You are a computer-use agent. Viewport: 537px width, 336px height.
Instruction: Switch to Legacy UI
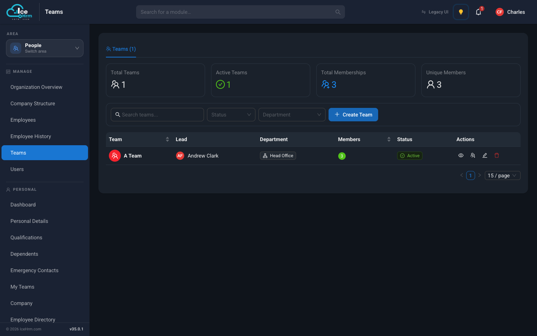click(x=435, y=12)
